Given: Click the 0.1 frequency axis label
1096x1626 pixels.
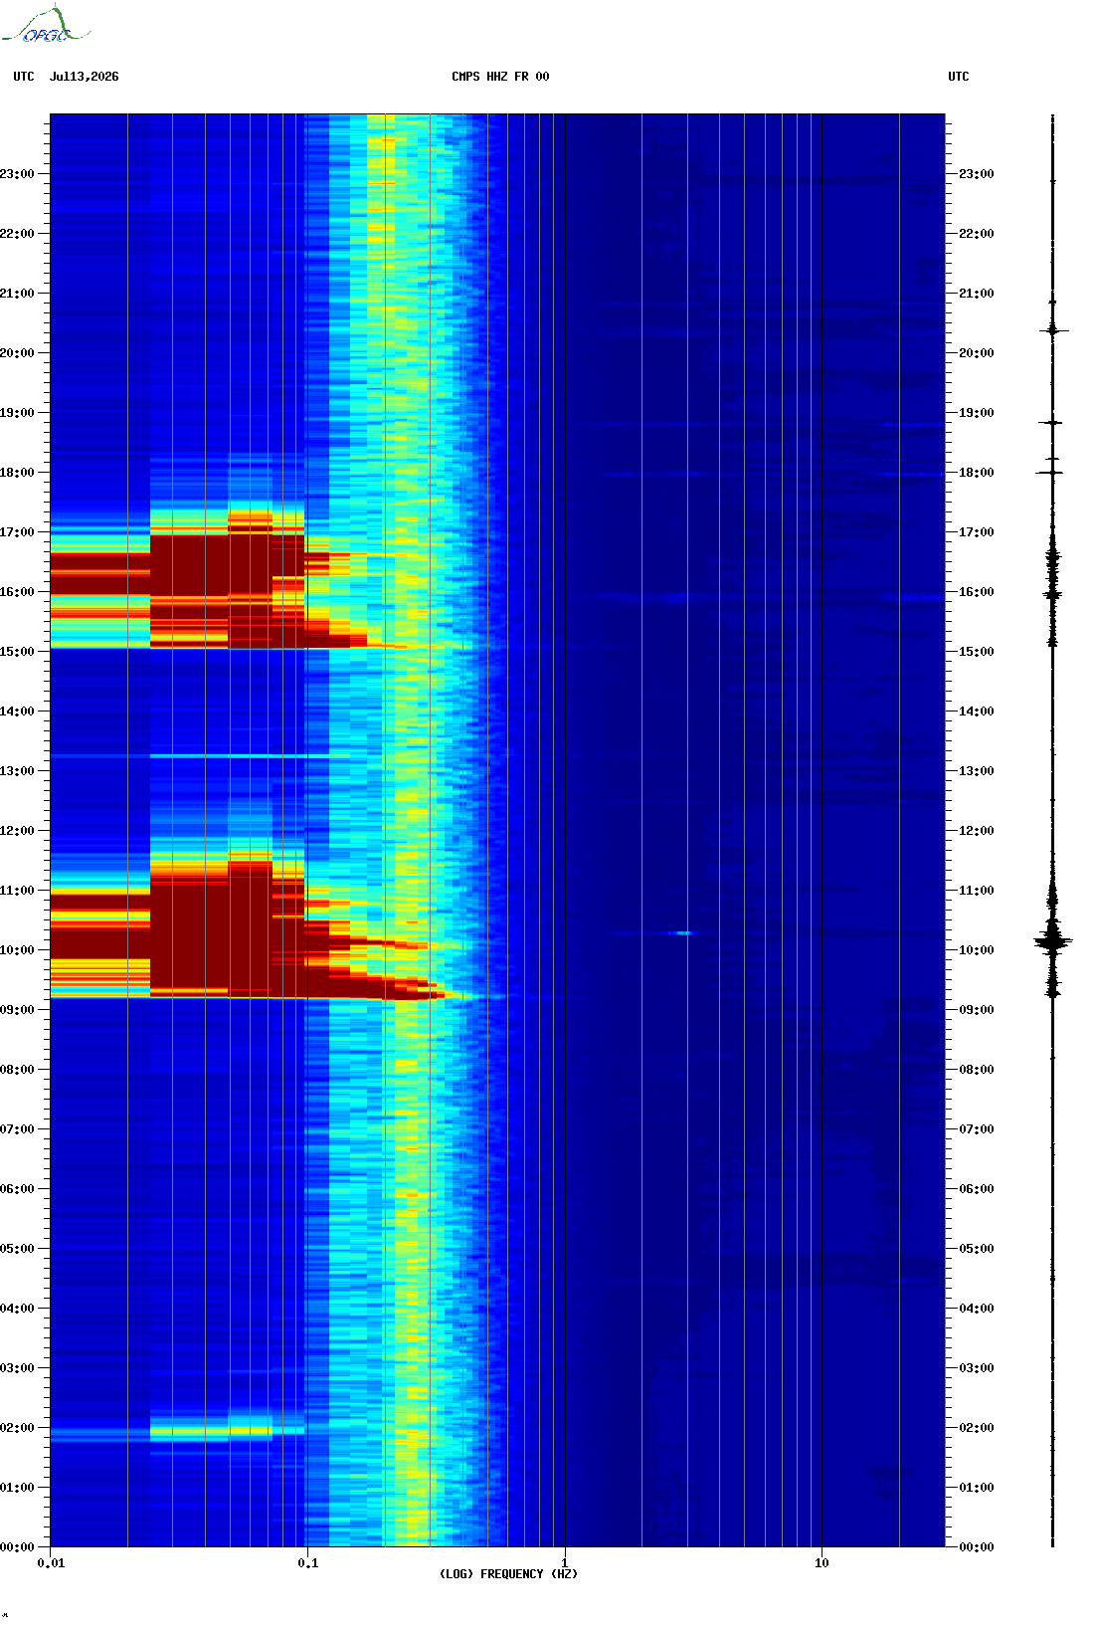Looking at the screenshot, I should (x=308, y=1563).
